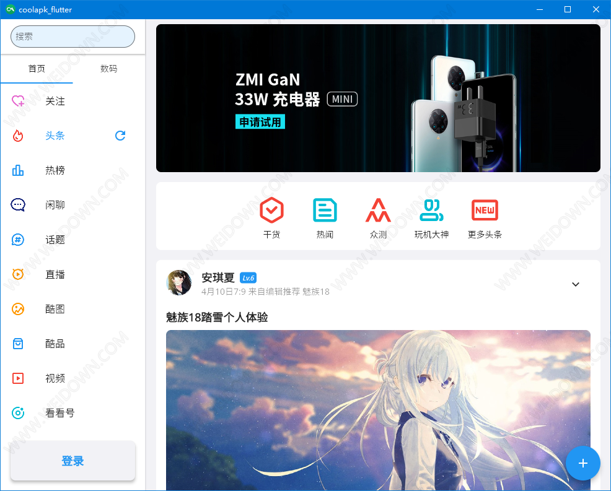
Task: Refresh the 头条 feed with reload icon
Action: 121,136
